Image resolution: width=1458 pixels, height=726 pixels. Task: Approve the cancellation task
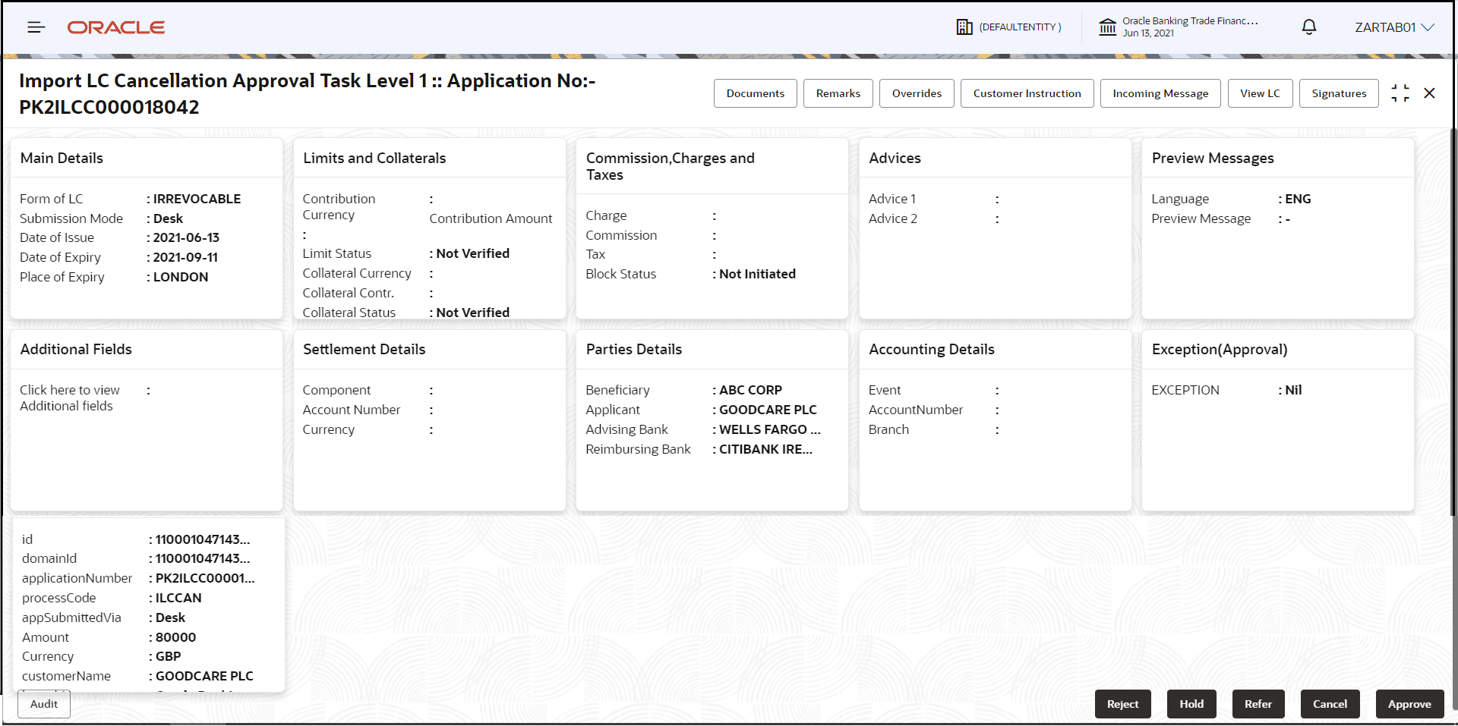[1409, 704]
